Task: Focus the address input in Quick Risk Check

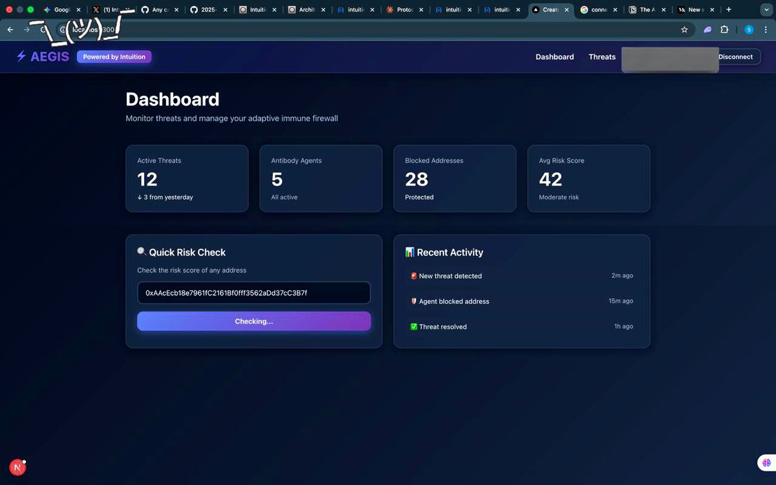Action: click(254, 293)
